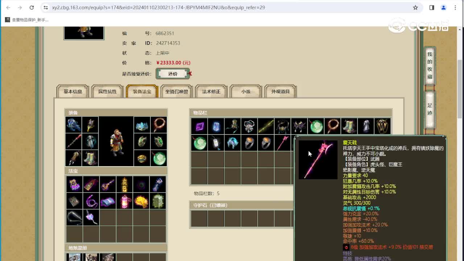This screenshot has height=261, width=464.
Task: Select the lute-shaped treasure in 法宝
Action: pos(108,184)
